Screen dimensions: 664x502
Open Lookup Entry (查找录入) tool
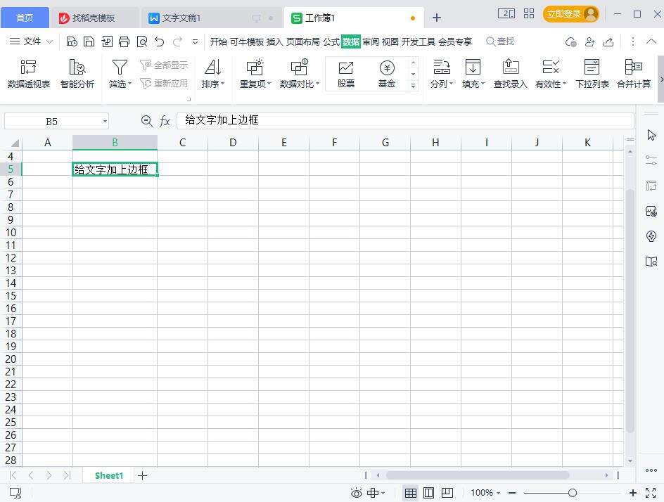(x=510, y=74)
